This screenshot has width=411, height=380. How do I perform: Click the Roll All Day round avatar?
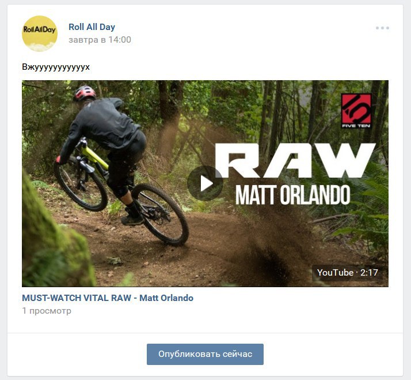(40, 33)
